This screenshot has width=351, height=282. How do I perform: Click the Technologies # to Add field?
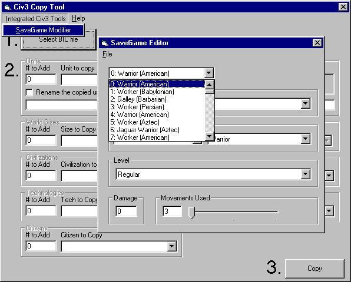coord(41,211)
